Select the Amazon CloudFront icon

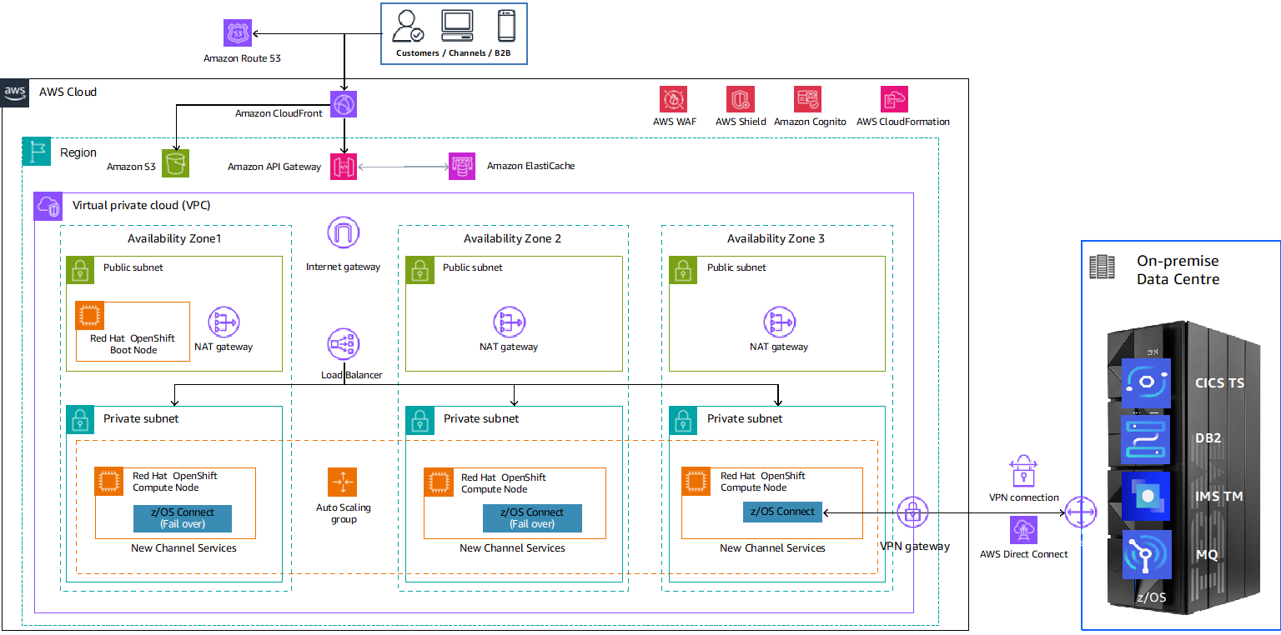(344, 103)
